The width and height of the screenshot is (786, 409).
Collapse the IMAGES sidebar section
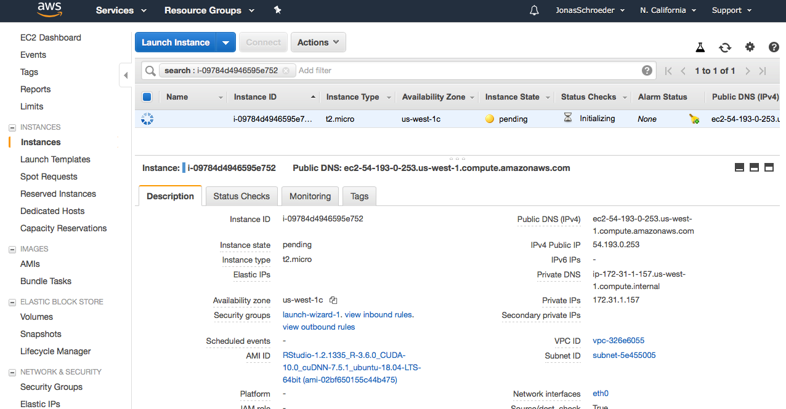[12, 249]
